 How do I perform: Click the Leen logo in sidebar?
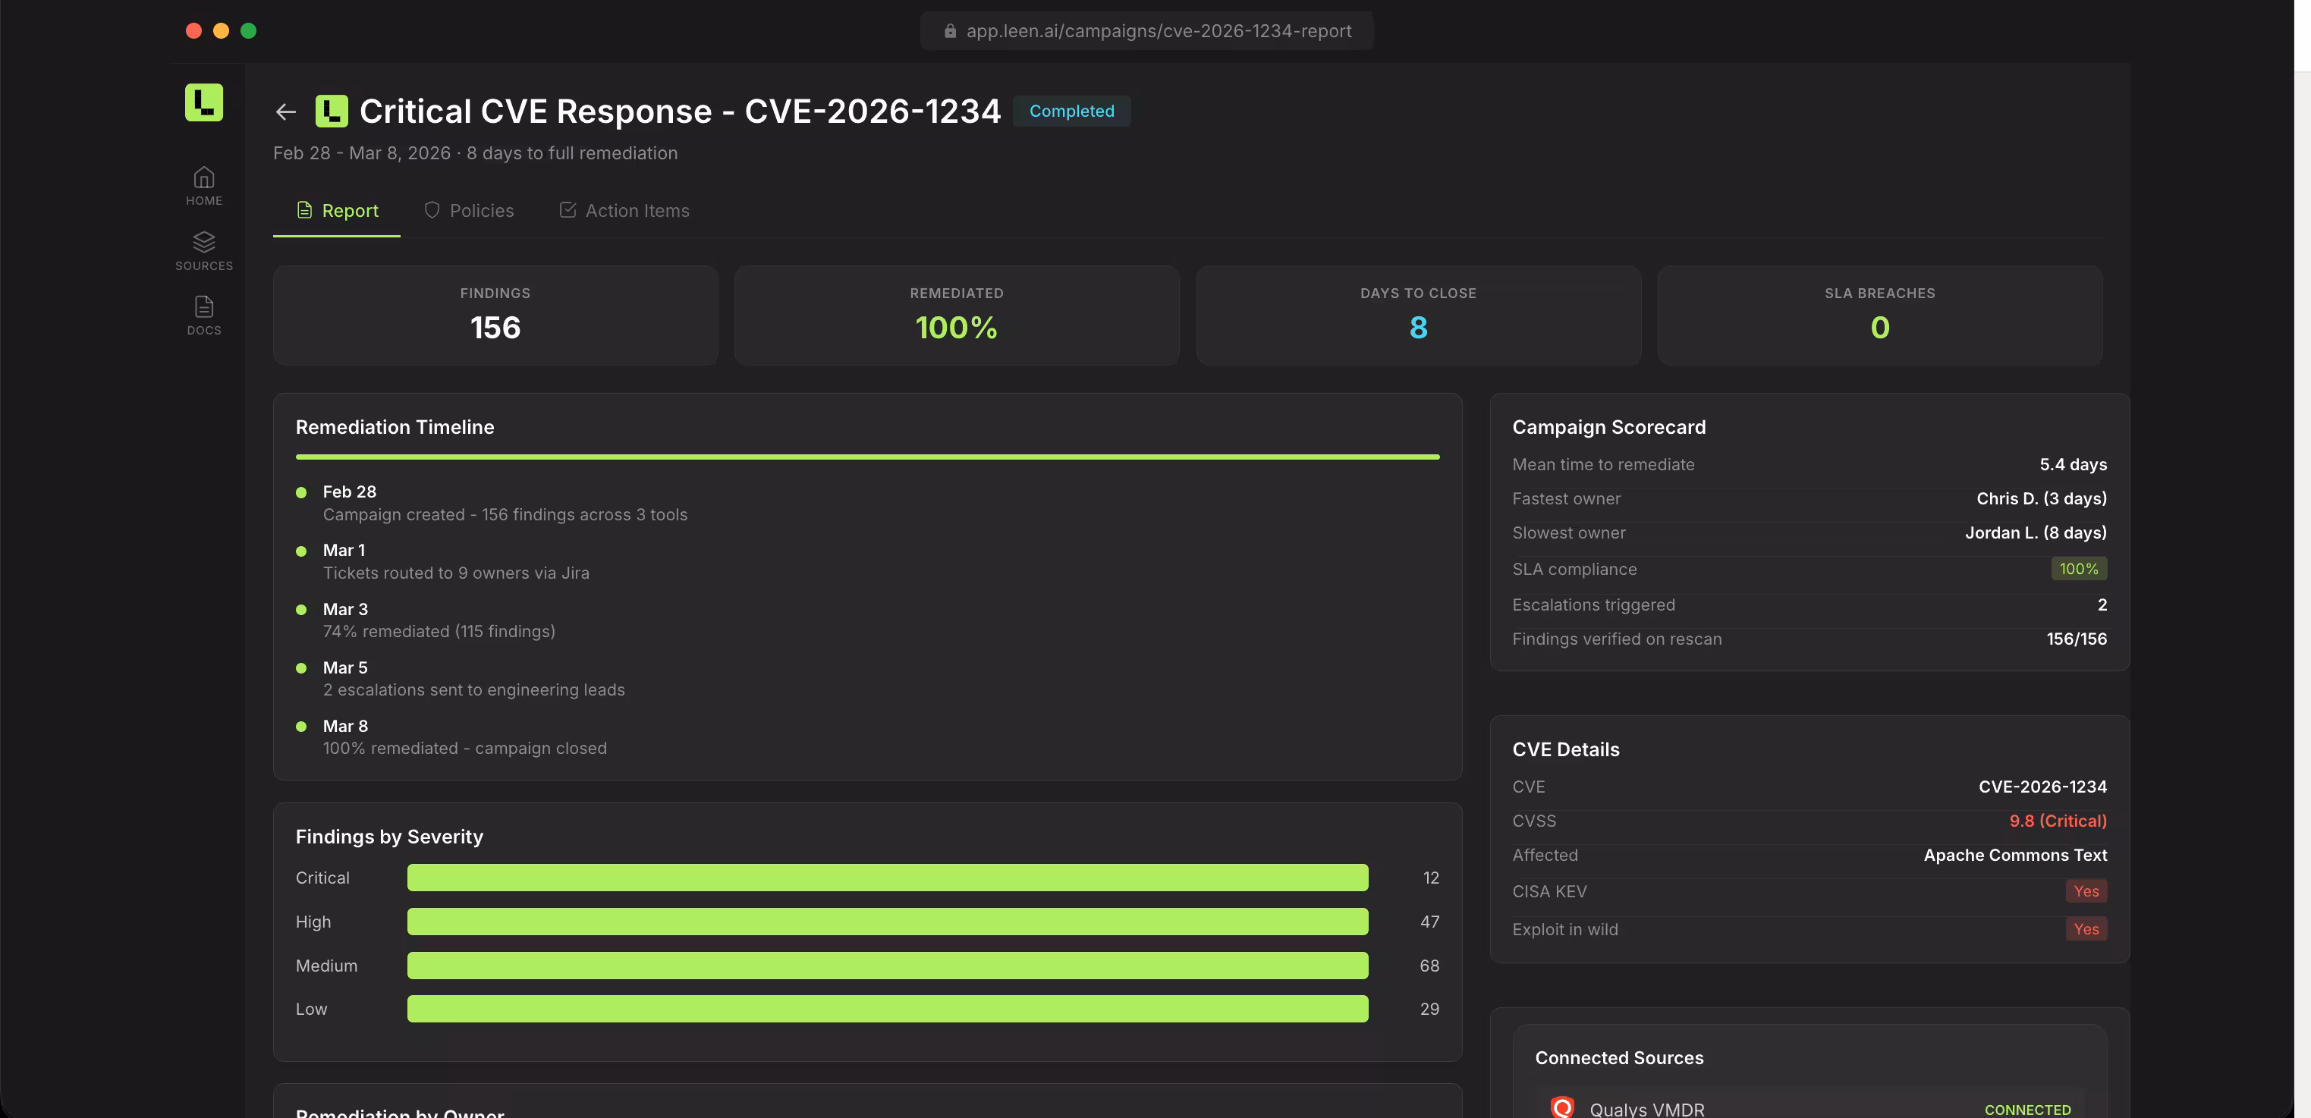click(203, 102)
